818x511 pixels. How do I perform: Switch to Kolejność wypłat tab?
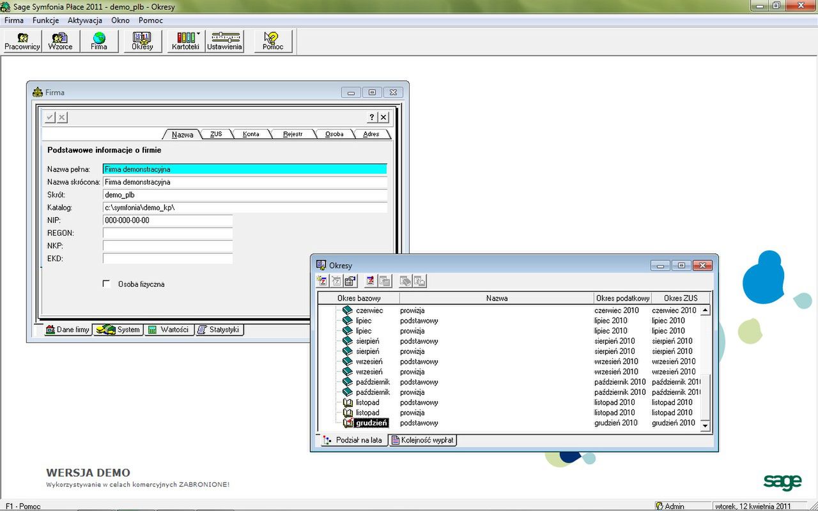[423, 440]
